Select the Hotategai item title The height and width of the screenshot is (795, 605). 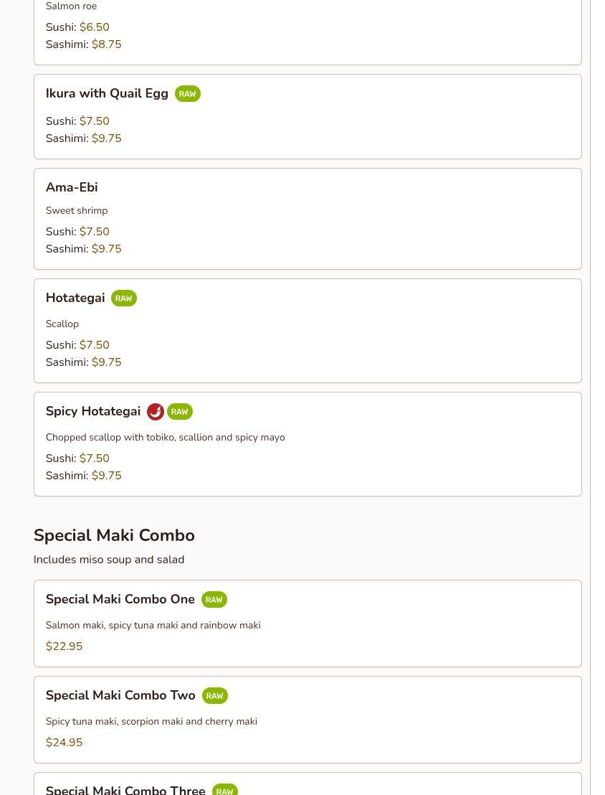click(75, 298)
